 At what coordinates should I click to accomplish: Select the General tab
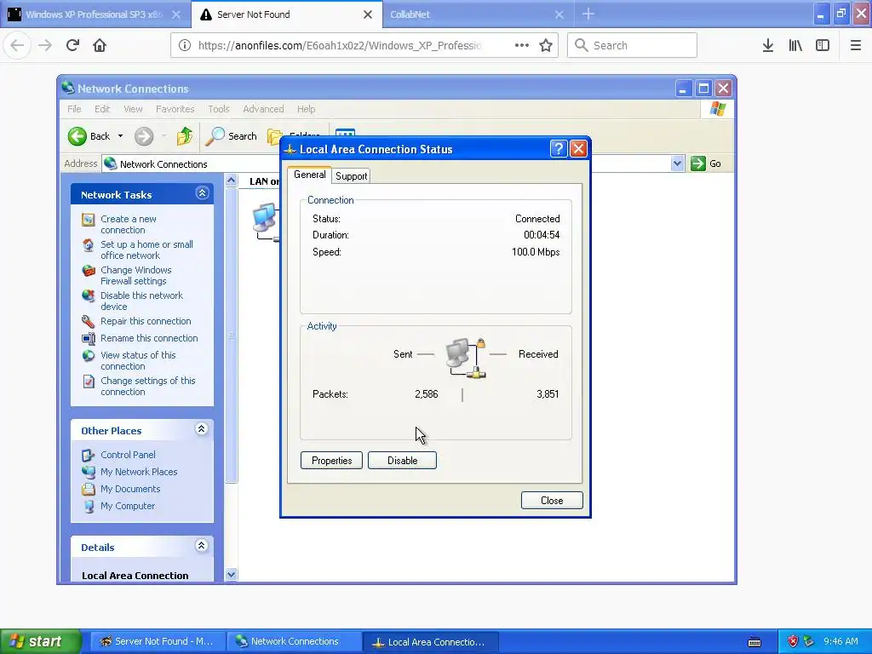pyautogui.click(x=310, y=175)
